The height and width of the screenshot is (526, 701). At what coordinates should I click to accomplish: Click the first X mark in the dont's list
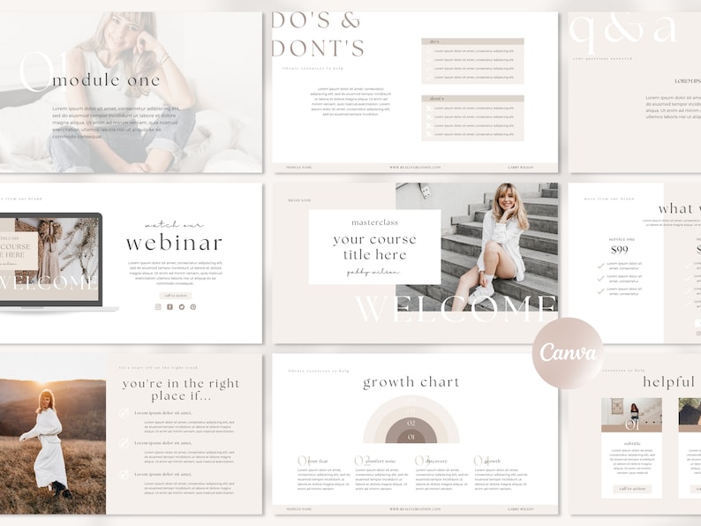coord(429,109)
